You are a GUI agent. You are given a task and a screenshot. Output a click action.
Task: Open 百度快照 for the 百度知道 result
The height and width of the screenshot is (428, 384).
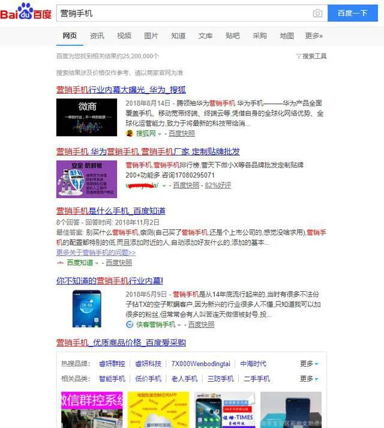click(119, 262)
